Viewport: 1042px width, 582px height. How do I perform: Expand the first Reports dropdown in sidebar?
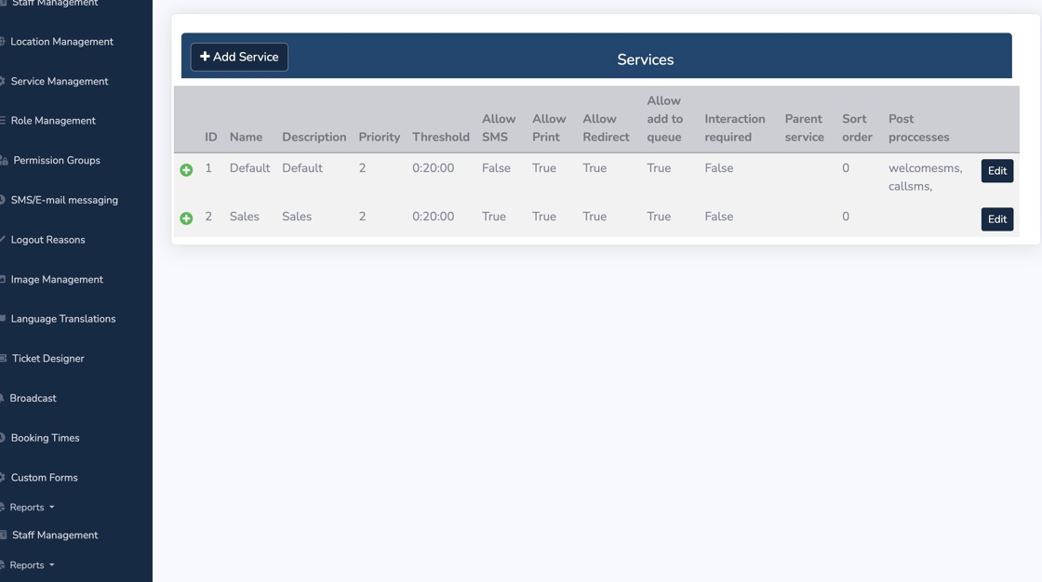tap(32, 508)
